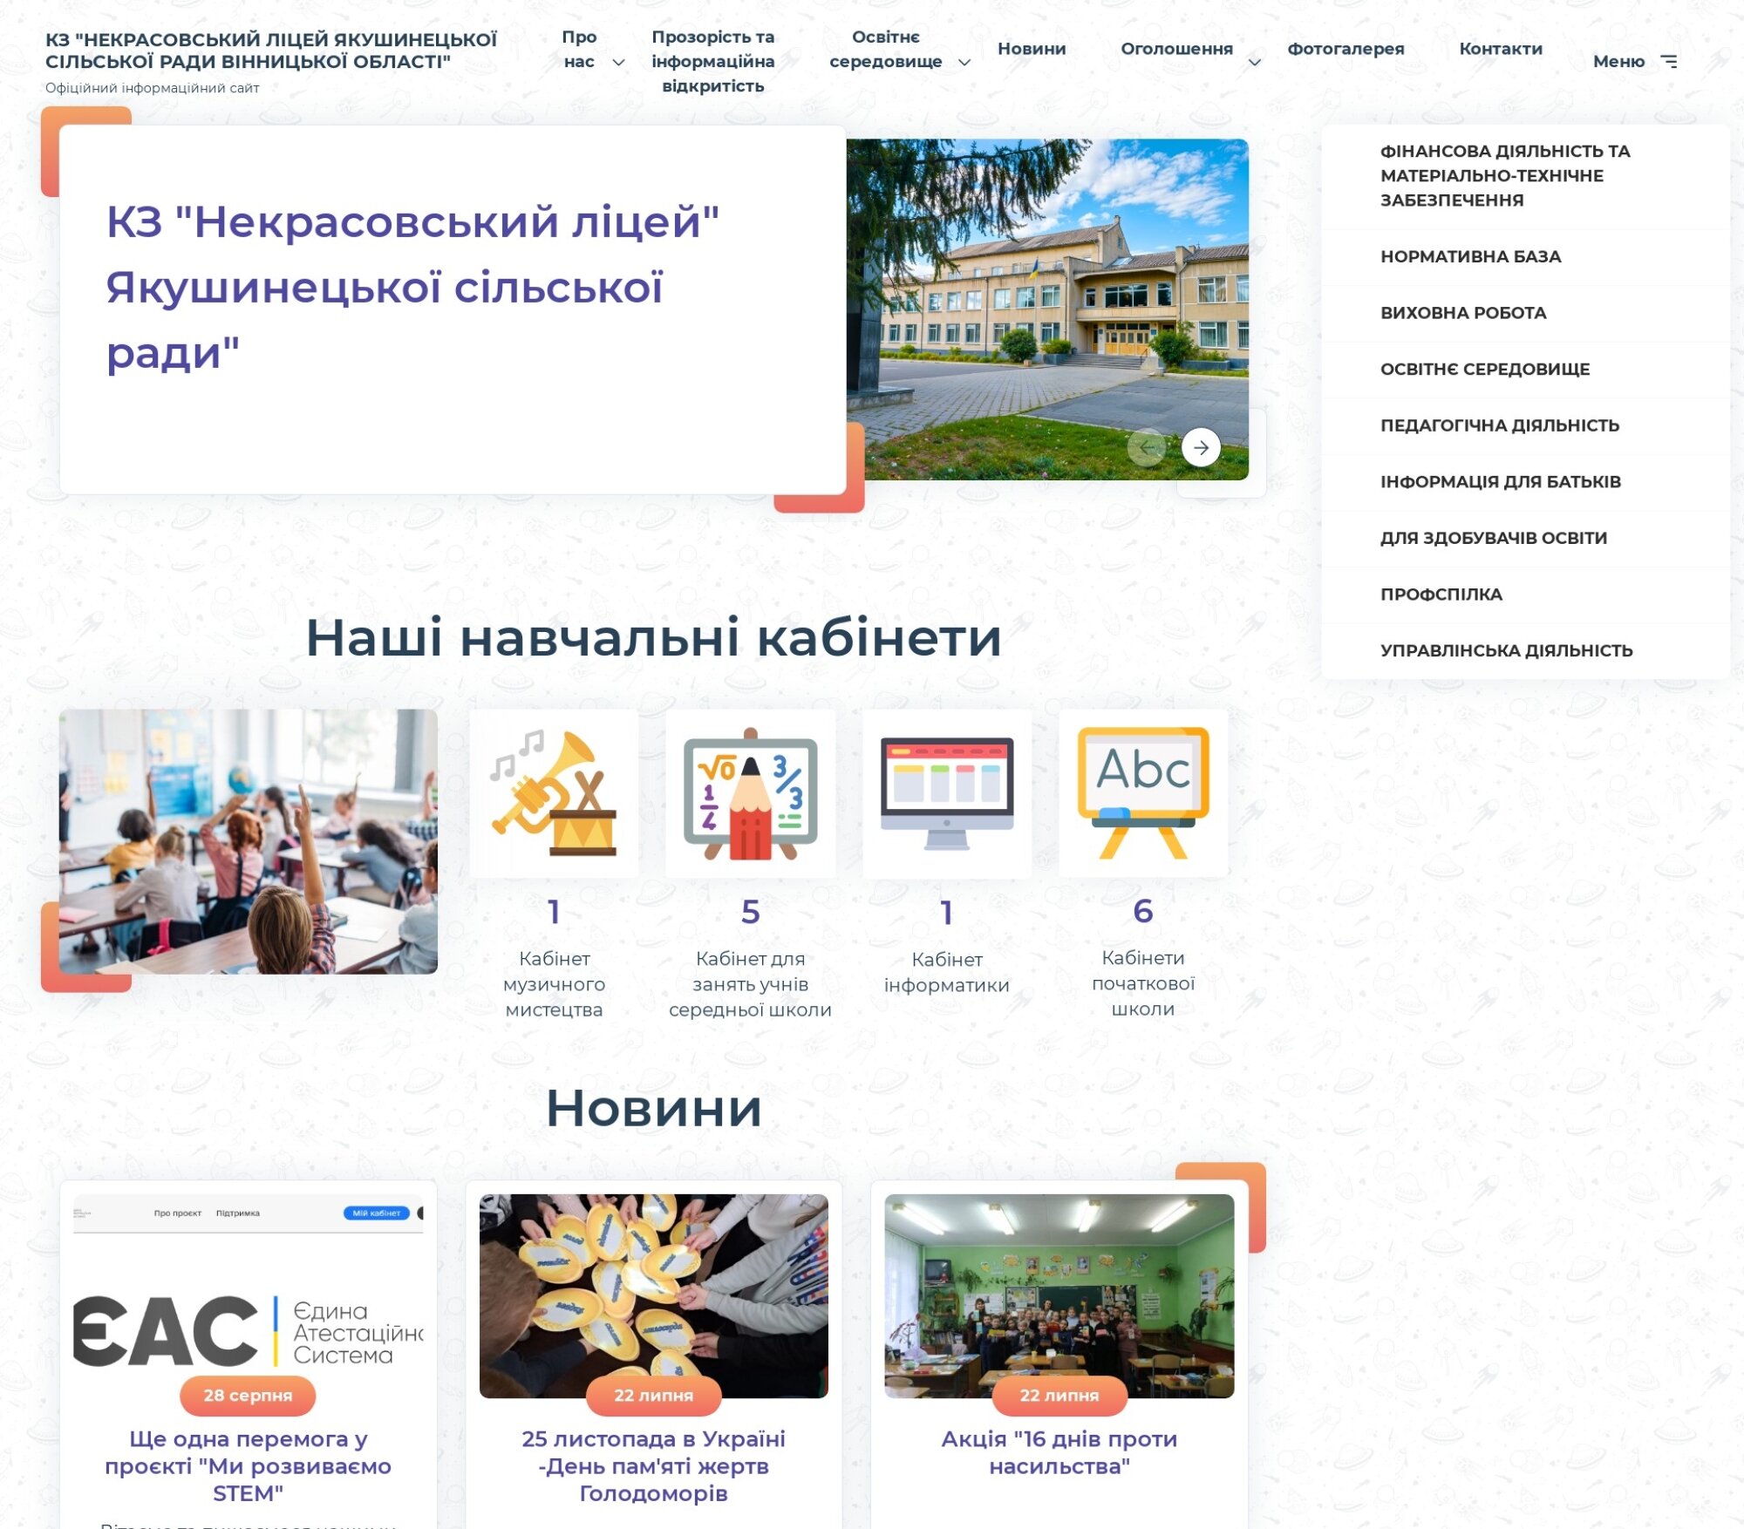Open the Новини menu item
Image resolution: width=1744 pixels, height=1529 pixels.
[x=1032, y=49]
